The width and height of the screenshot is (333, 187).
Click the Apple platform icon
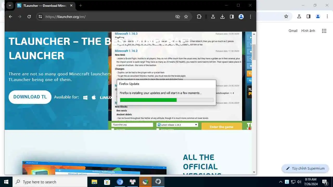[94, 97]
